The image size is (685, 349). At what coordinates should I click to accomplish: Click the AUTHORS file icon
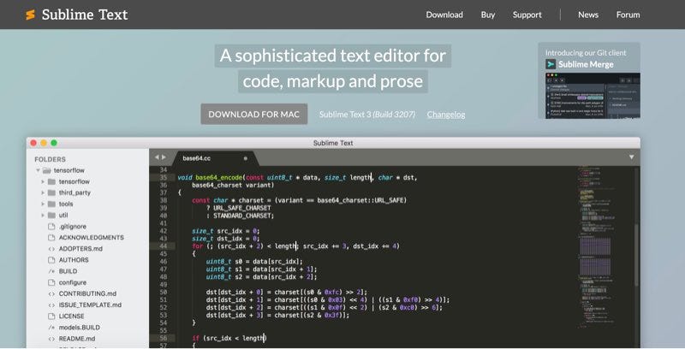(x=51, y=260)
